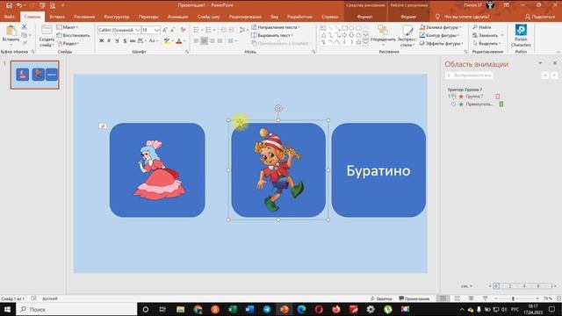Clear all formatting icon in font group

(184, 30)
